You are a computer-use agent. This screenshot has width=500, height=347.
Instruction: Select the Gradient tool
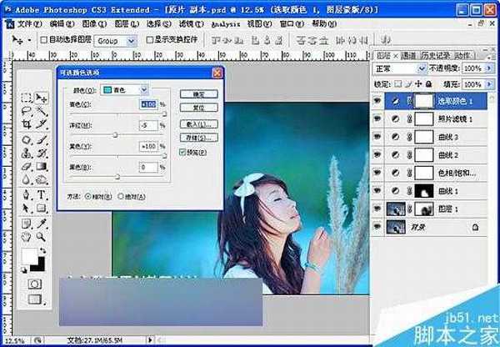(42, 166)
